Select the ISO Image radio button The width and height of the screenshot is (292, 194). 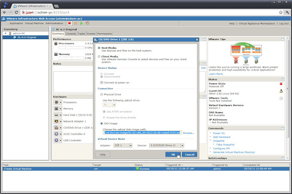pos(102,123)
